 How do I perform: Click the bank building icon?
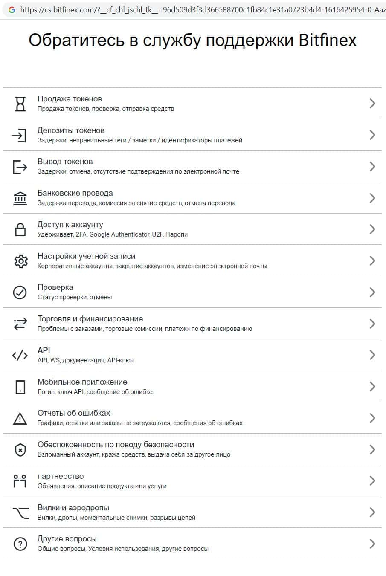click(x=20, y=198)
